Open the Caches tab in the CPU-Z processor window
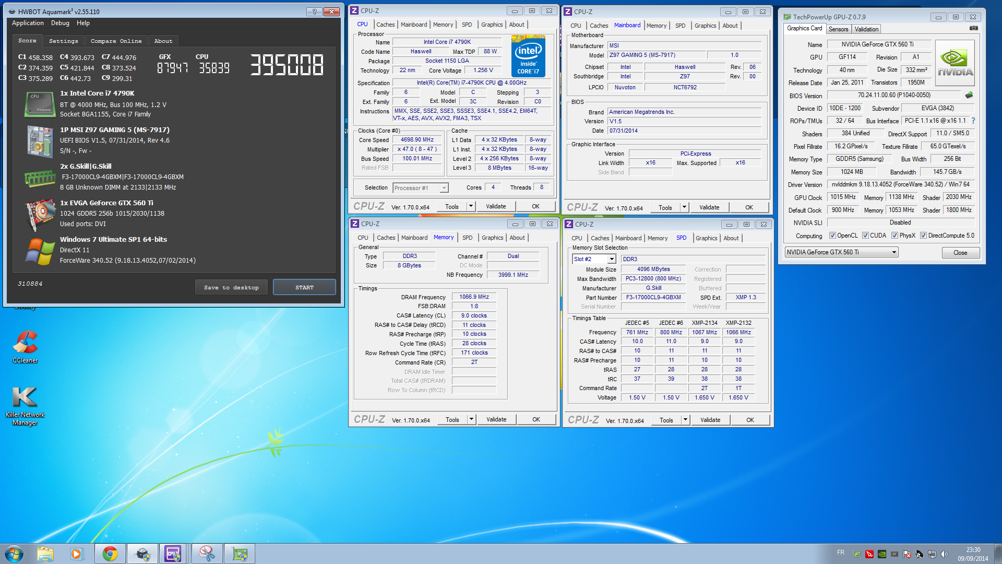 386,25
